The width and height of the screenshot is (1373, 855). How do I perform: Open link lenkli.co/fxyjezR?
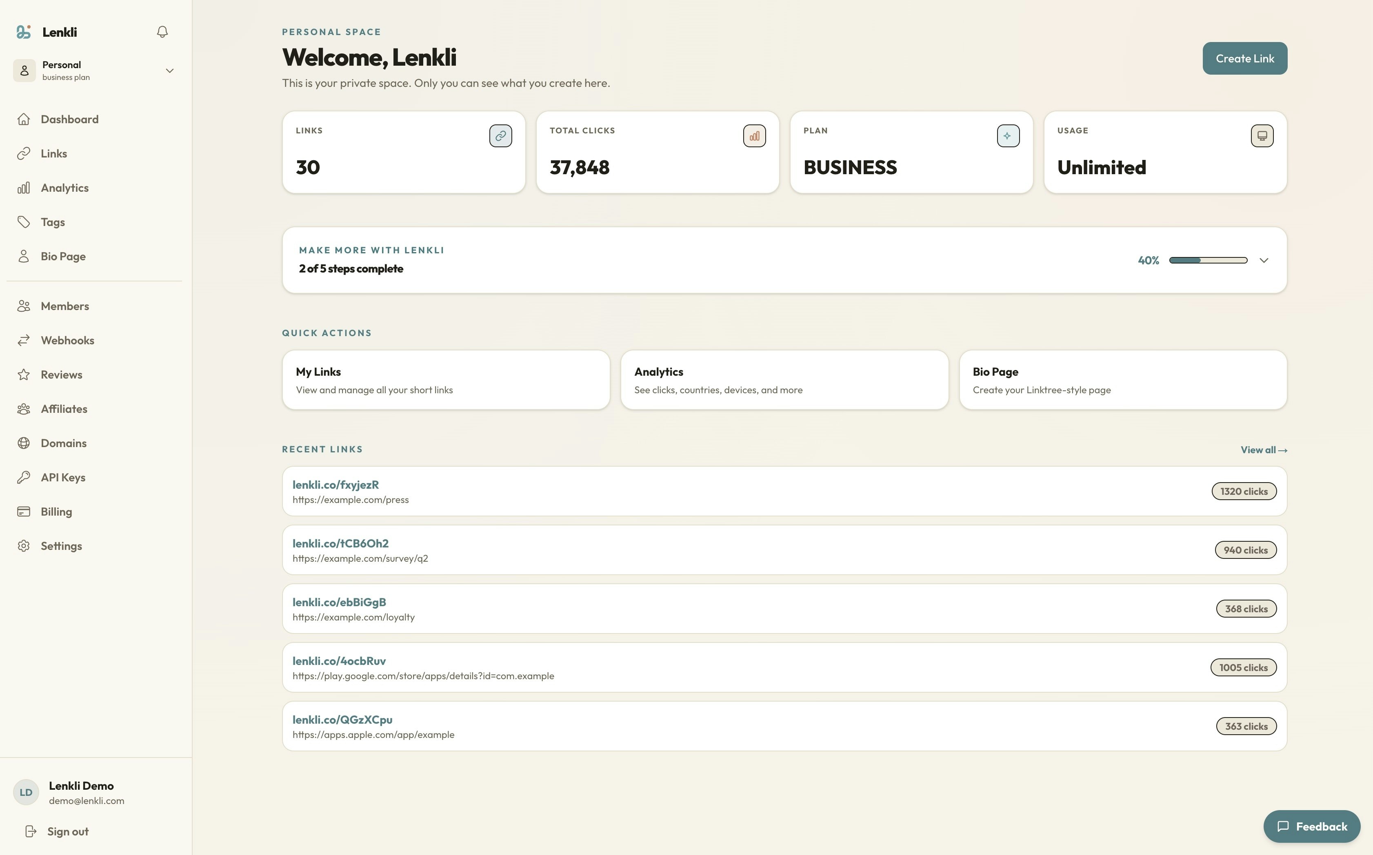click(335, 485)
